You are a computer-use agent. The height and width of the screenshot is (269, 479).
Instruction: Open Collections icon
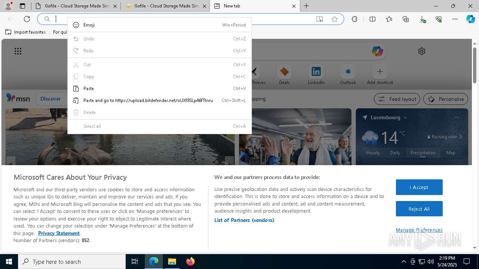pyautogui.click(x=406, y=19)
